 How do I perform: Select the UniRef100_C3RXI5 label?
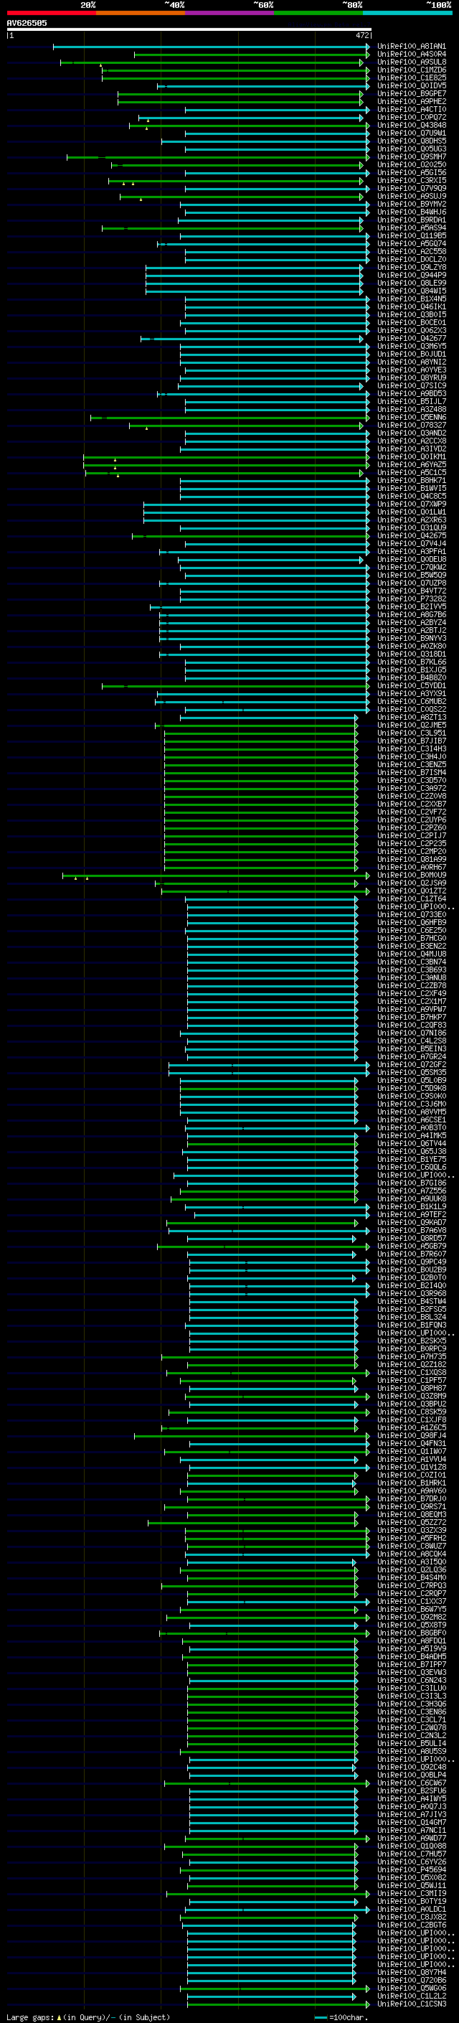pos(411,181)
